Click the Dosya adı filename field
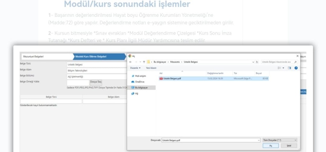Screen dimensions: 326x152 210,140
